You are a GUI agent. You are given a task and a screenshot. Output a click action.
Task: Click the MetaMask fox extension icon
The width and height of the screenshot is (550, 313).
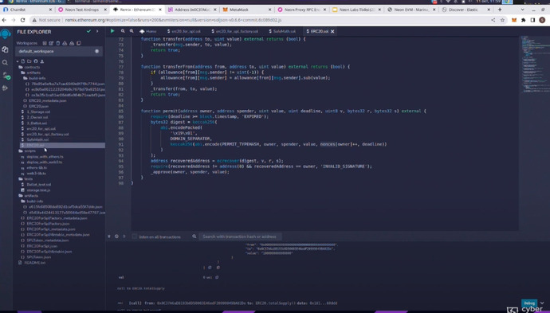pyautogui.click(x=514, y=21)
